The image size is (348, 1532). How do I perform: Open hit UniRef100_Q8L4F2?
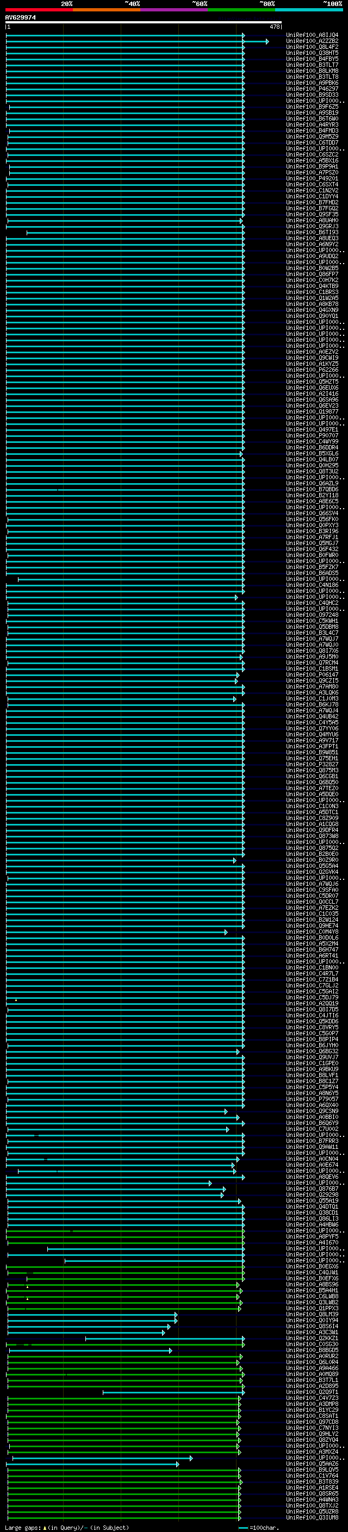pyautogui.click(x=312, y=47)
